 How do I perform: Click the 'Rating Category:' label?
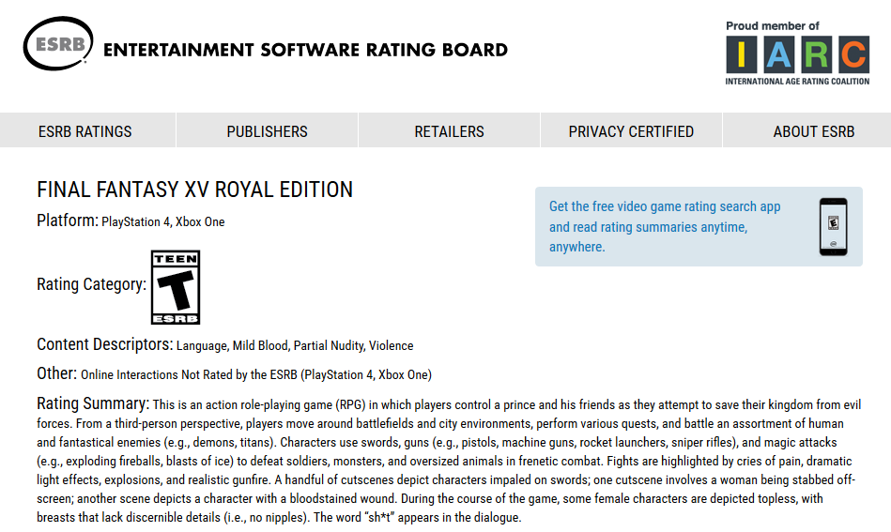91,284
